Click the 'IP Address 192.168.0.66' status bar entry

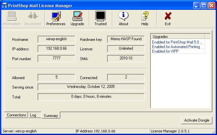click(x=112, y=131)
